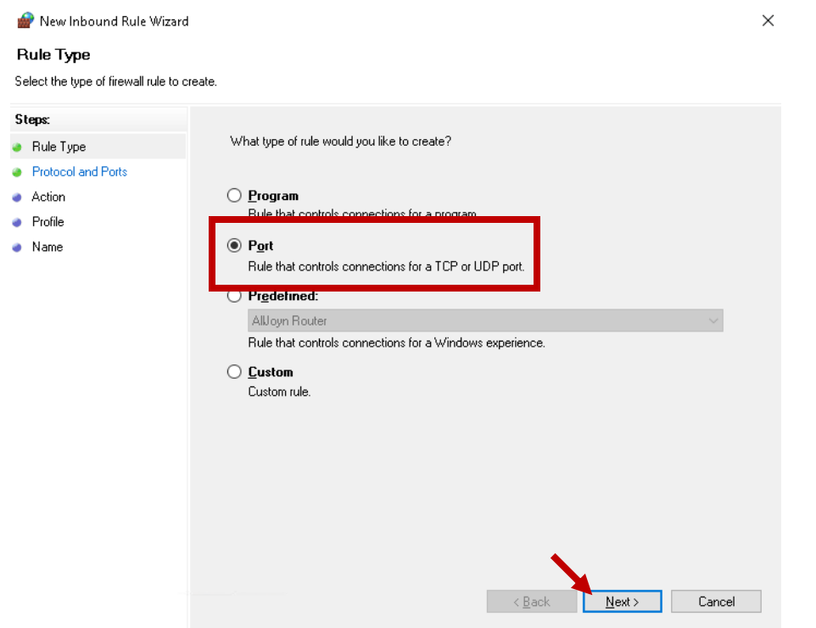
Task: Select the Profile step in Steps list
Action: (x=48, y=222)
